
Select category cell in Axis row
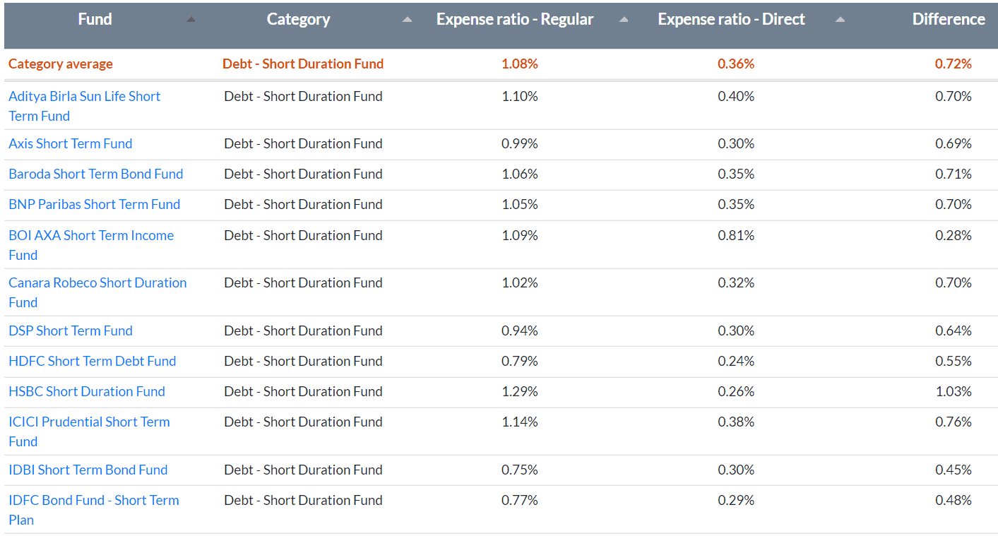(303, 143)
